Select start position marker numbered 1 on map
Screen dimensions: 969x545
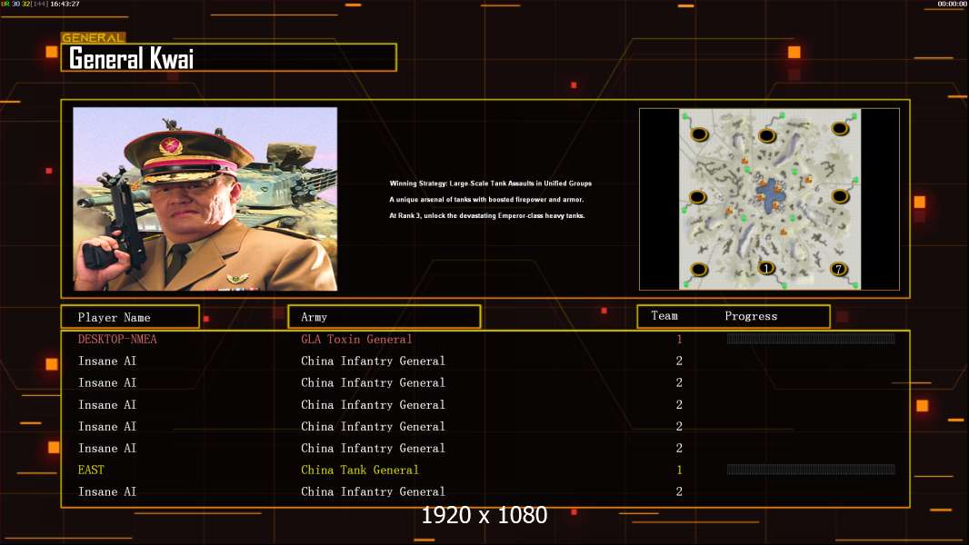tap(766, 268)
